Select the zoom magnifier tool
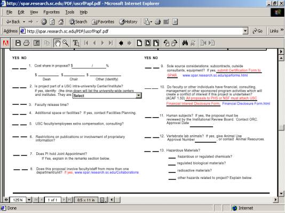This screenshot has height=213, width=285. pyautogui.click(x=66, y=43)
